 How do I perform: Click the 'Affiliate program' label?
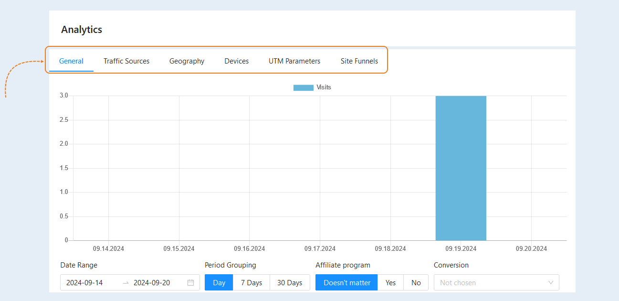pyautogui.click(x=343, y=265)
